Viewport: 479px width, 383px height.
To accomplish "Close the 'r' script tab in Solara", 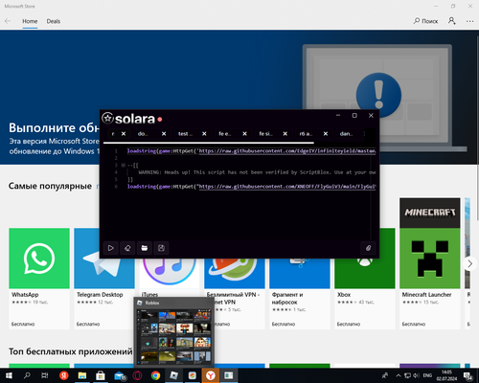I will pyautogui.click(x=124, y=134).
